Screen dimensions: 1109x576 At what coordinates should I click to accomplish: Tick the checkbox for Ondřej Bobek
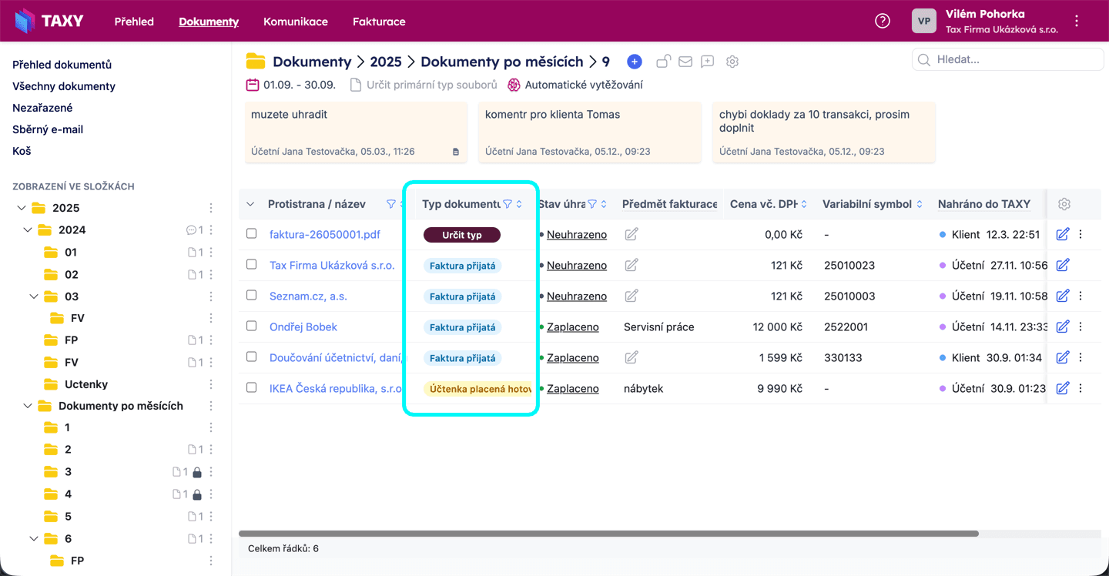(251, 326)
